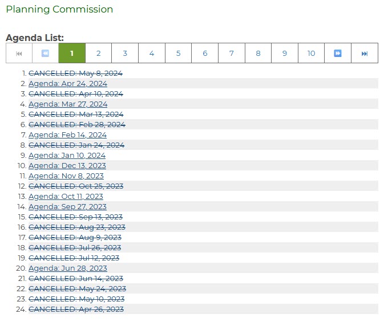Image resolution: width=392 pixels, height=334 pixels.
Task: Click CANCELLED: Apr 26, 2023 entry
Action: pyautogui.click(x=76, y=309)
